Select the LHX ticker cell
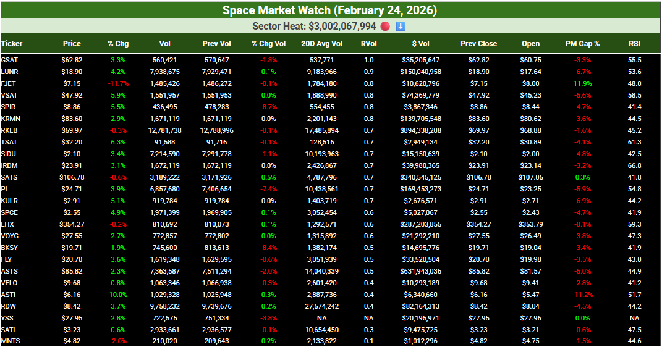662x347 pixels. (7, 224)
